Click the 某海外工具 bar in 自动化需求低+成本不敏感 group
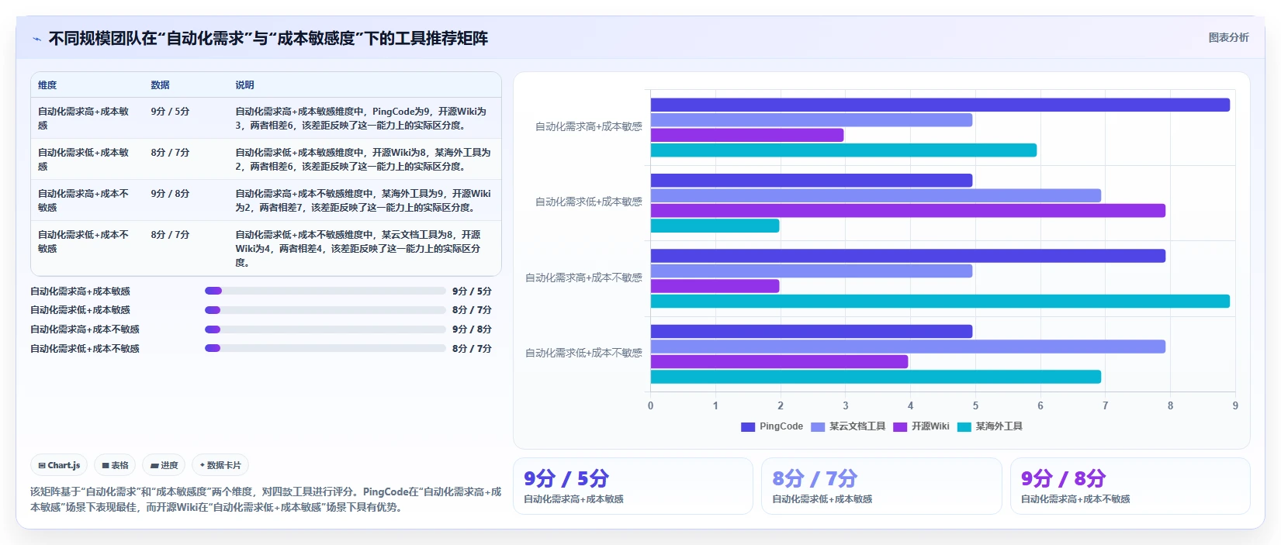The height and width of the screenshot is (545, 1281). point(876,377)
